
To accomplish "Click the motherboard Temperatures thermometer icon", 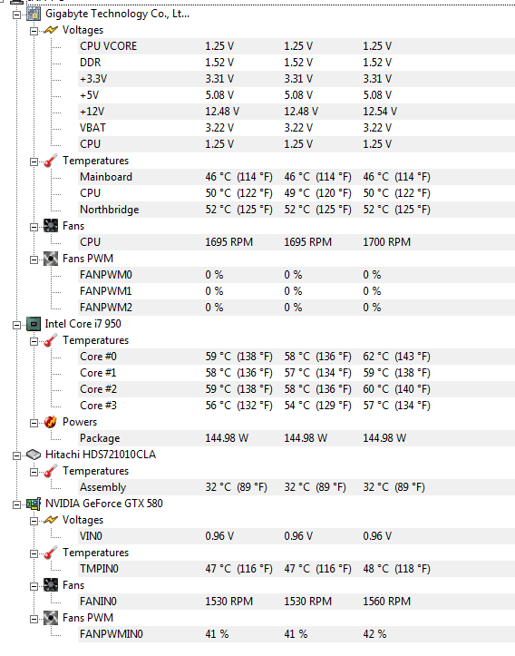I will 51,161.
